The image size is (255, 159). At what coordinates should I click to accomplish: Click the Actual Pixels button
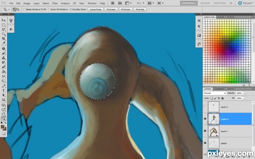(96, 9)
